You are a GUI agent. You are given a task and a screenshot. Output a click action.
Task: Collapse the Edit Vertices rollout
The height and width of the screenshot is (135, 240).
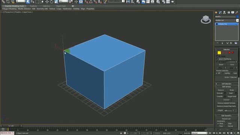(226, 87)
